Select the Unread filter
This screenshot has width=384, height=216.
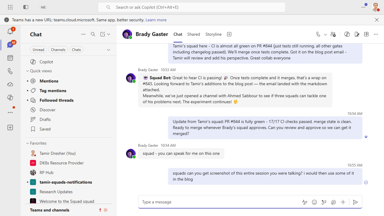(x=38, y=49)
